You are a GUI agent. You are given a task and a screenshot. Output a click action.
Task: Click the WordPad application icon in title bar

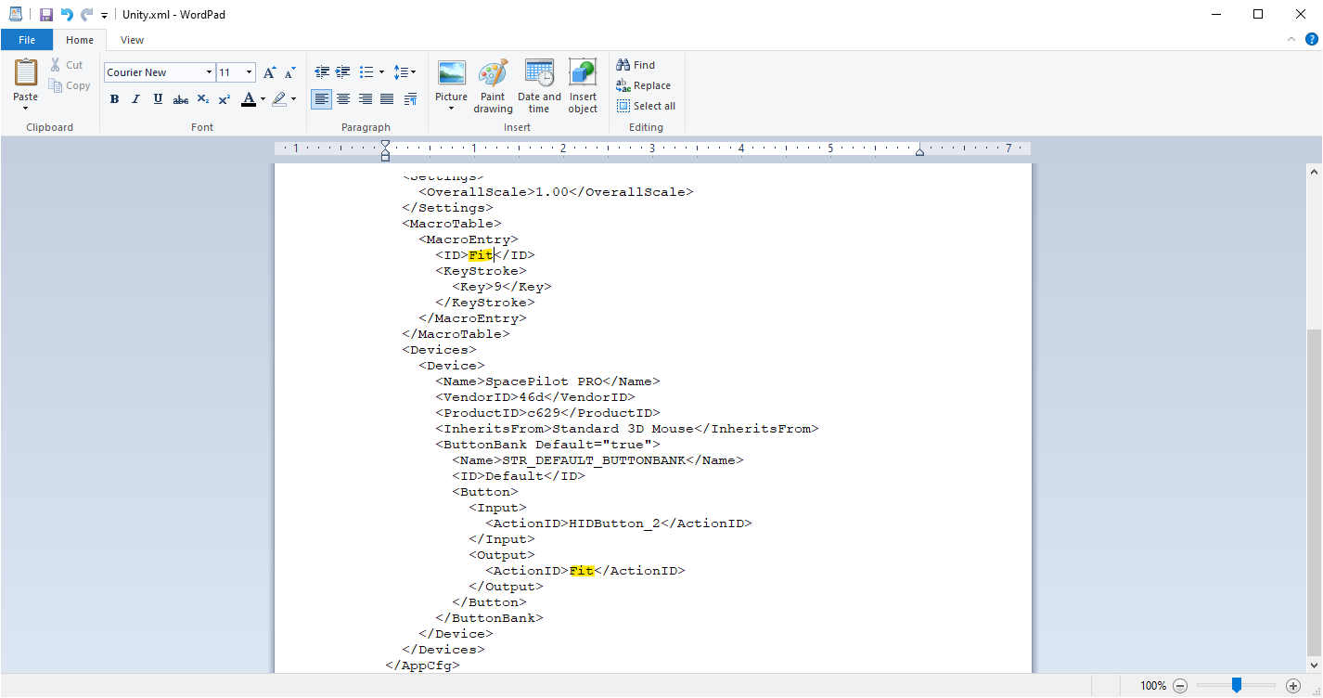(15, 15)
